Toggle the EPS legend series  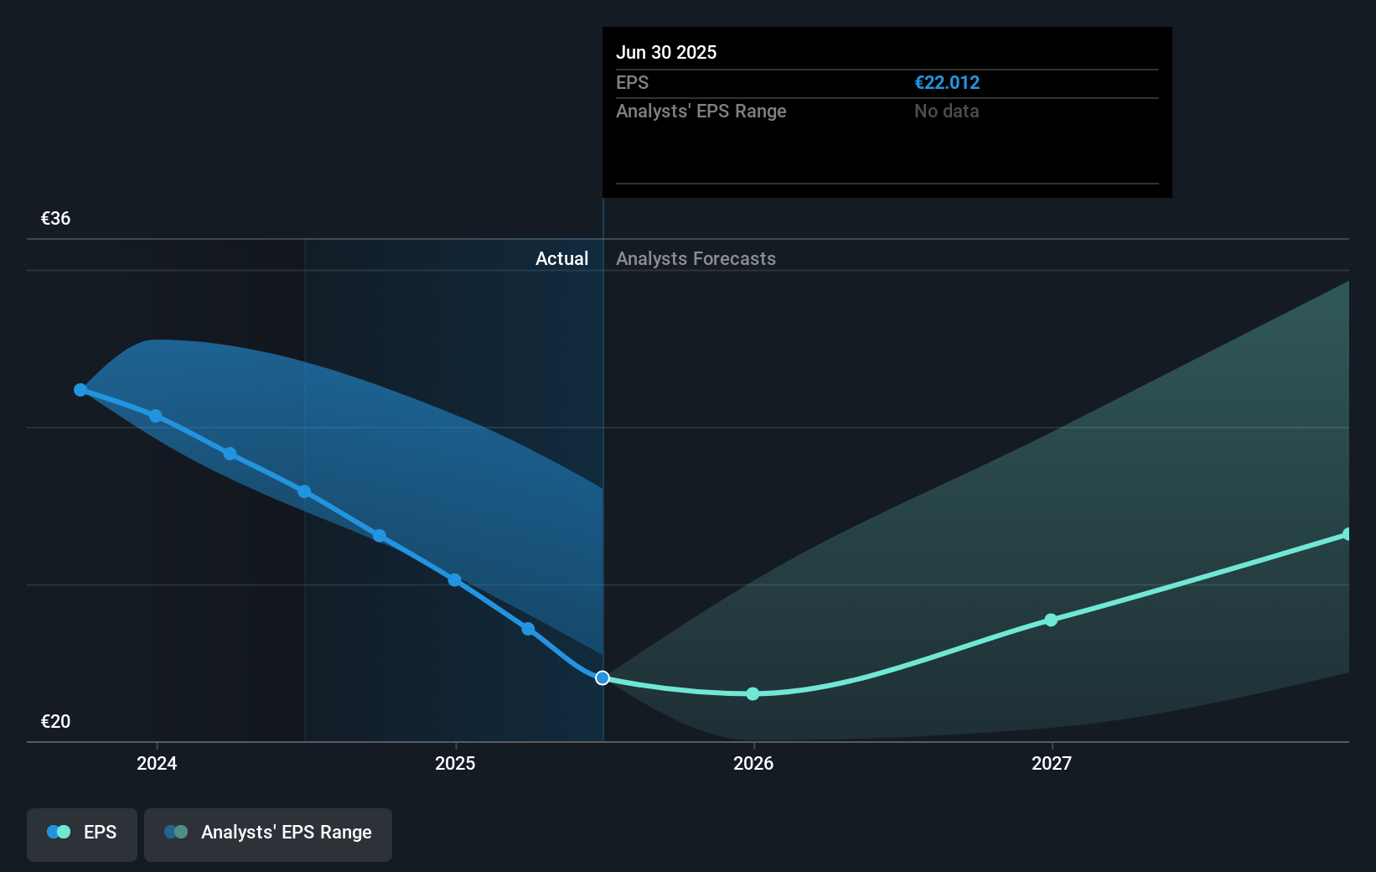click(82, 834)
